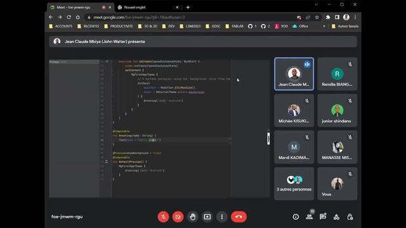Open the Autres favoris folder
Screen dimensions: 406x228
345,26
